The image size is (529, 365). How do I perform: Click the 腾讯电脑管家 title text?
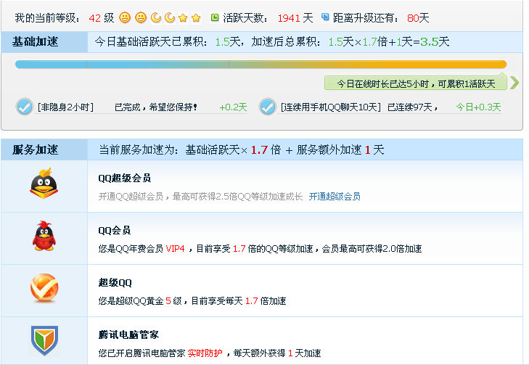(128, 335)
